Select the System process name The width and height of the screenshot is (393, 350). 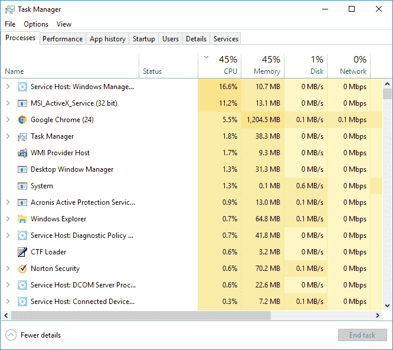click(x=42, y=186)
